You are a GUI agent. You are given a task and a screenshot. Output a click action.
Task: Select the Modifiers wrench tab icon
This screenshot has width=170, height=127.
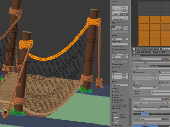(152, 52)
